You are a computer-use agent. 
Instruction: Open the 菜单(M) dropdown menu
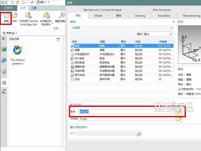pyautogui.click(x=9, y=33)
